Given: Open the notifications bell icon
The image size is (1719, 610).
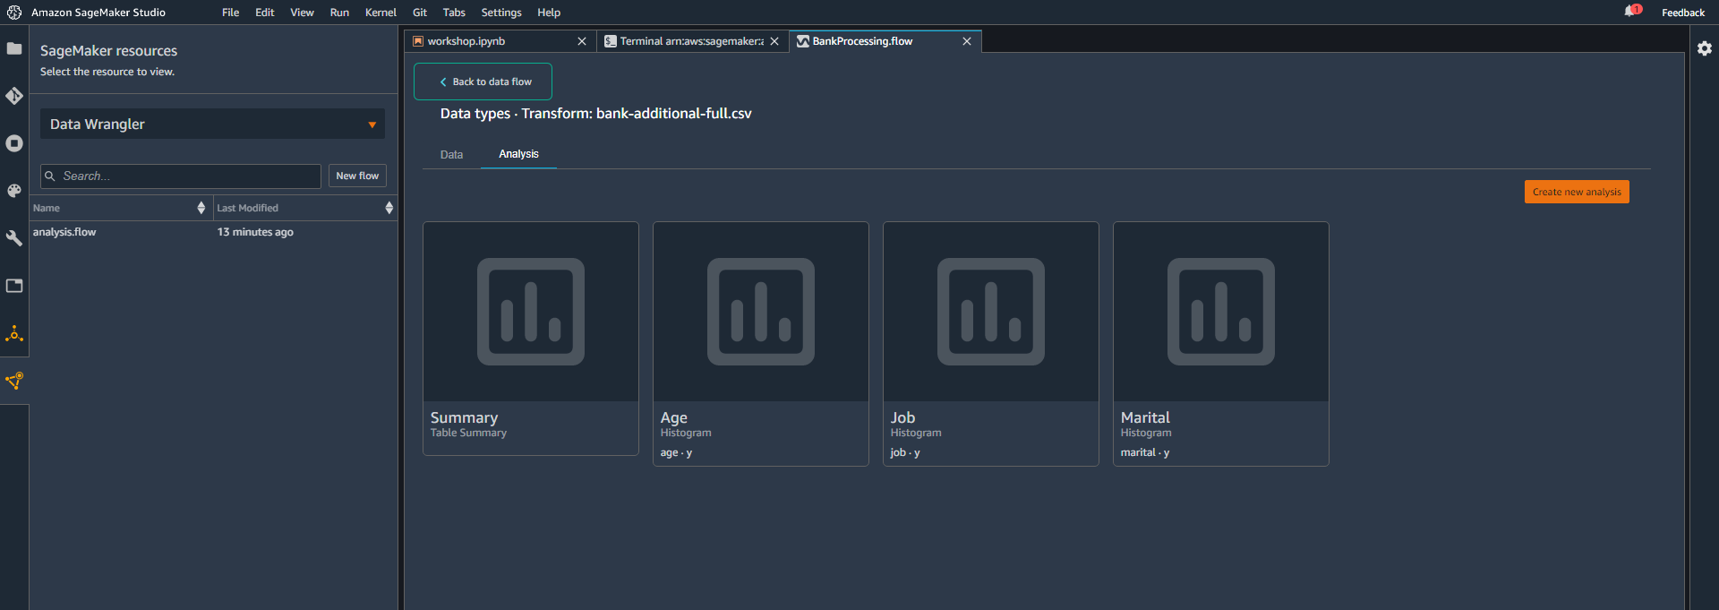Looking at the screenshot, I should [1631, 12].
